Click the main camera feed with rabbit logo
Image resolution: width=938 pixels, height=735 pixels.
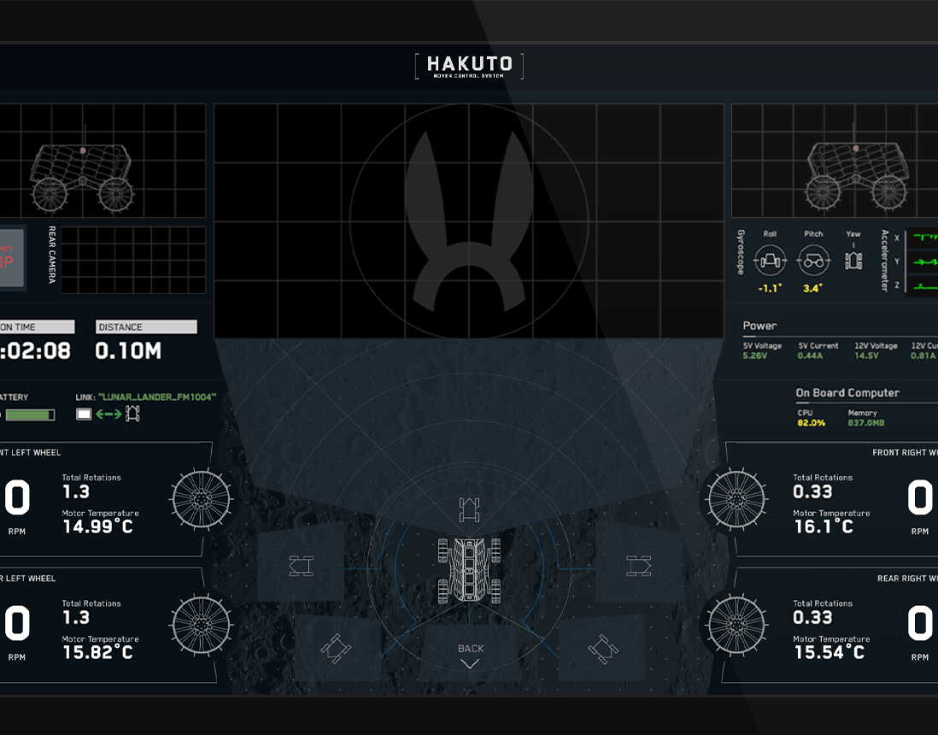pyautogui.click(x=469, y=220)
